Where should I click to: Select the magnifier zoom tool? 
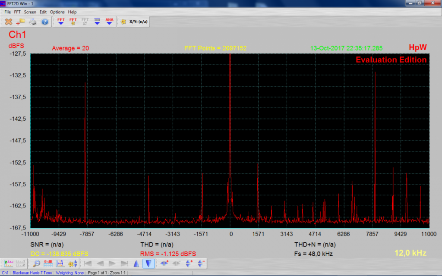pos(37,263)
